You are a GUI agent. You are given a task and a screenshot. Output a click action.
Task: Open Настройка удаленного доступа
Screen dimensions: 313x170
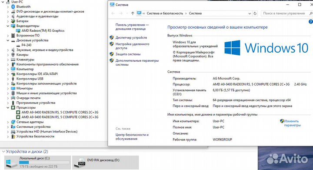click(132, 46)
